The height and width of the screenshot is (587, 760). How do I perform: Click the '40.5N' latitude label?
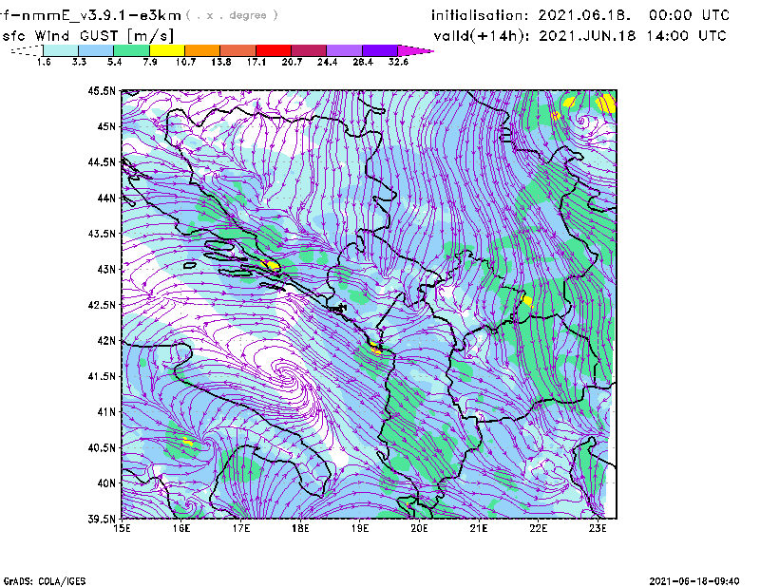pyautogui.click(x=102, y=448)
